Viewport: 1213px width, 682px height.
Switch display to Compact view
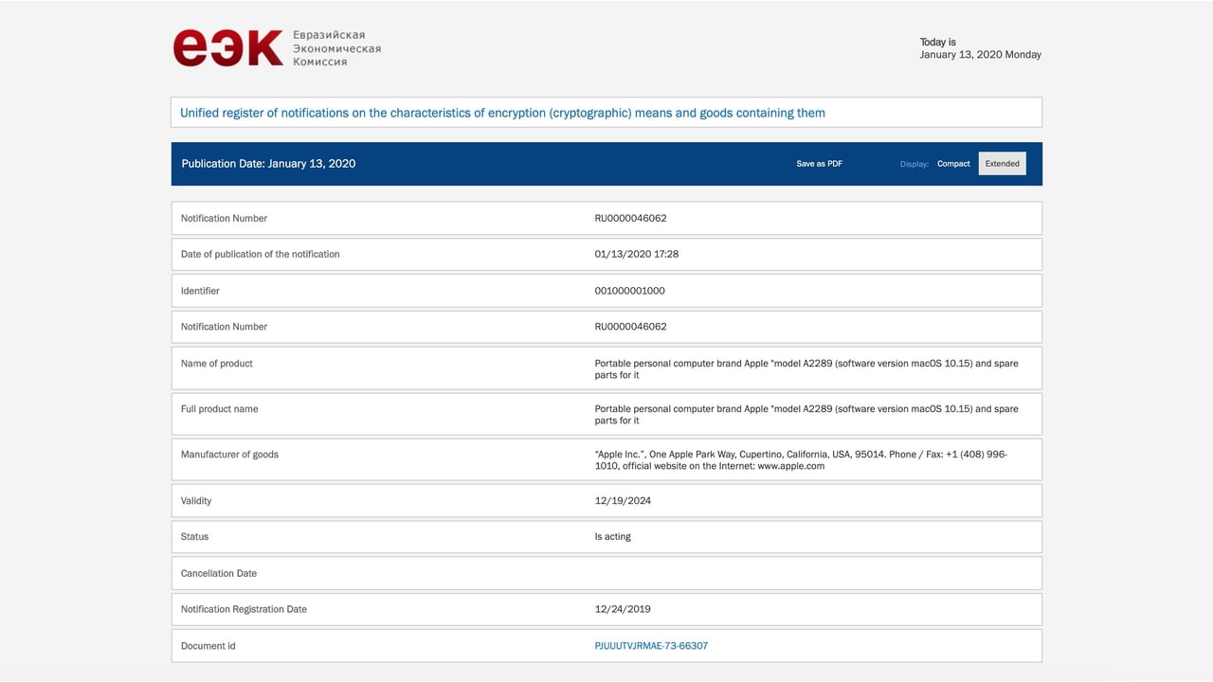[x=953, y=164]
